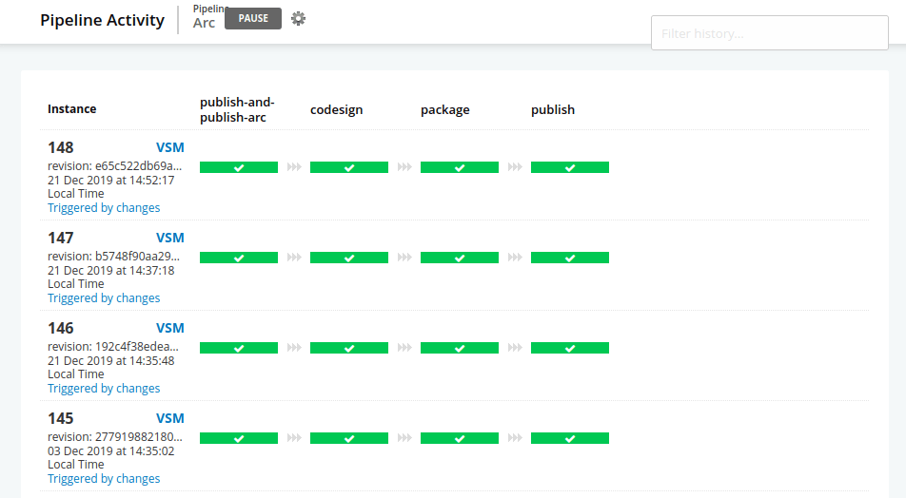This screenshot has width=906, height=498.
Task: Click the Filter history input field
Action: [769, 33]
